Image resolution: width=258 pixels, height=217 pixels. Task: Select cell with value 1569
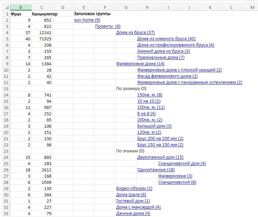tap(42, 182)
